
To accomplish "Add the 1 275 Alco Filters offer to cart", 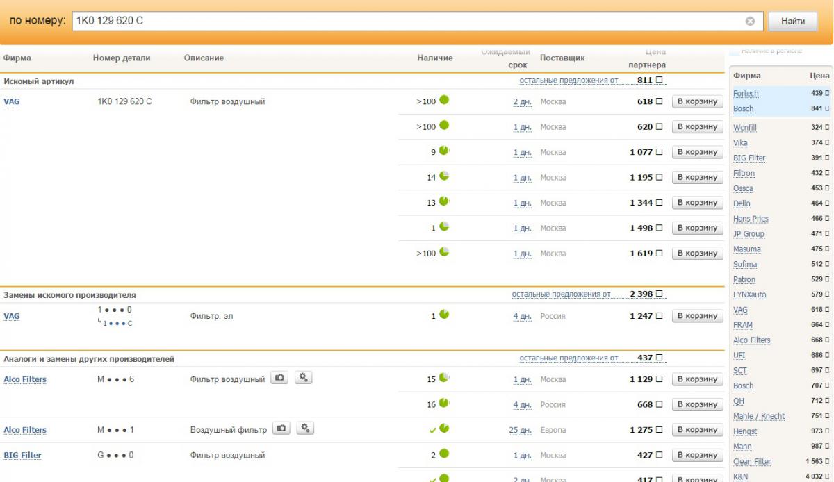I will click(x=697, y=430).
